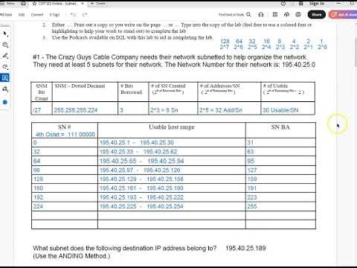Star the CNT 125 Online document tab
This screenshot has width=357, height=268.
(x=34, y=4)
